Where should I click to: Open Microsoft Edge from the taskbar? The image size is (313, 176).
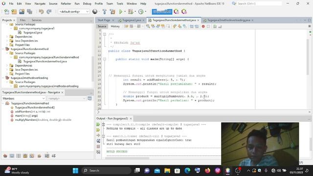click(x=187, y=171)
